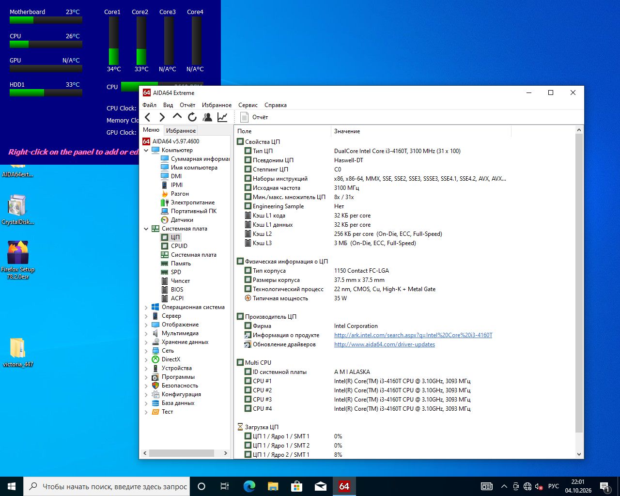Open the Windows Start menu
Image resolution: width=620 pixels, height=496 pixels.
(x=12, y=486)
